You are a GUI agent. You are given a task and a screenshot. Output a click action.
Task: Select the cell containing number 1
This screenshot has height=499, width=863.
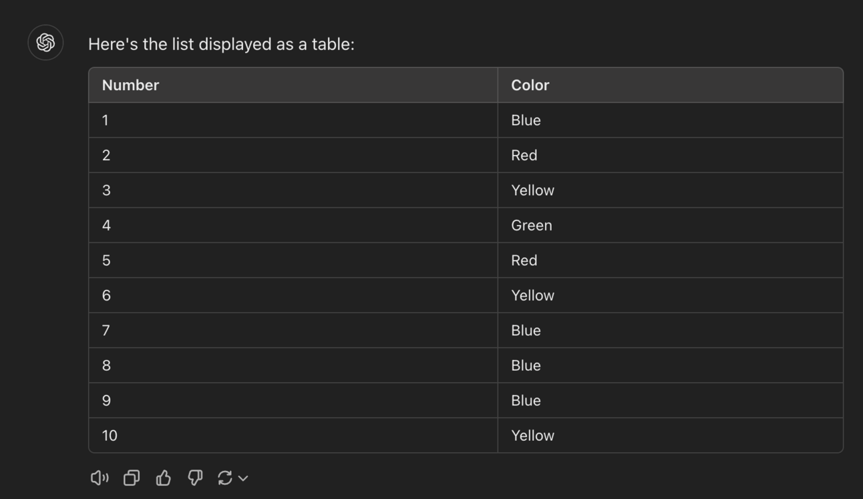tap(106, 120)
